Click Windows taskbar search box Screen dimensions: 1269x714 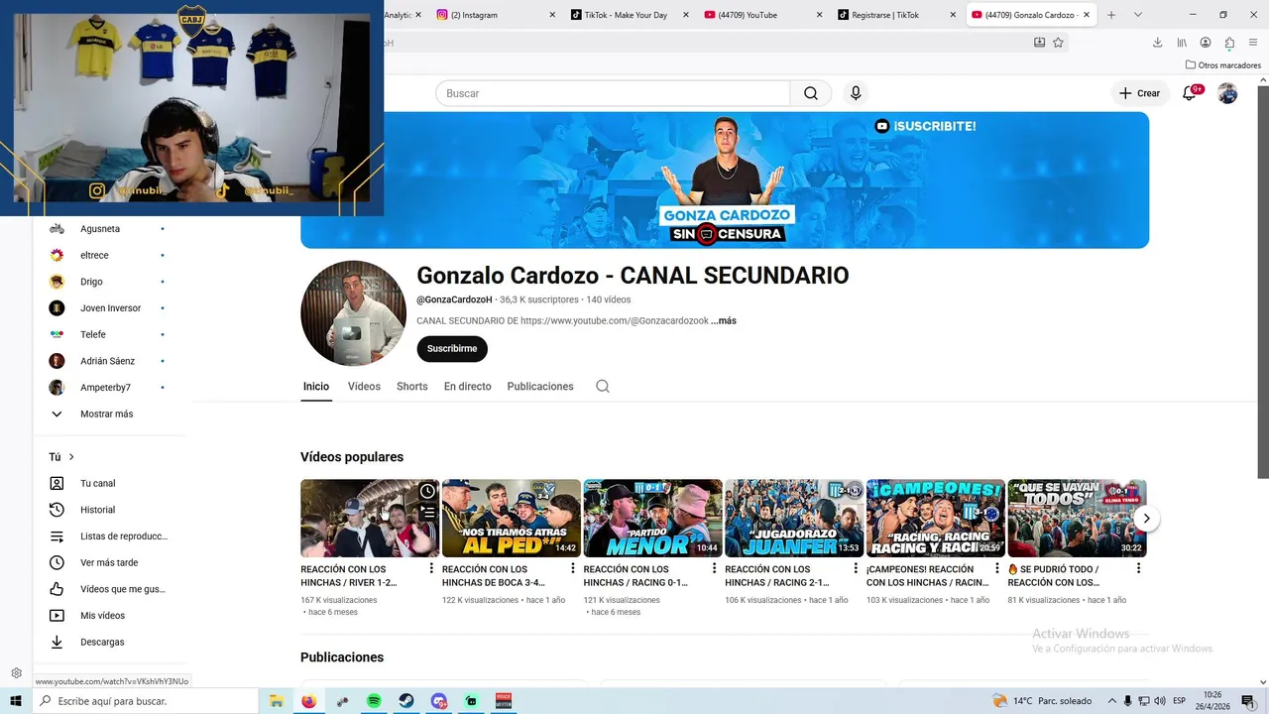point(145,701)
